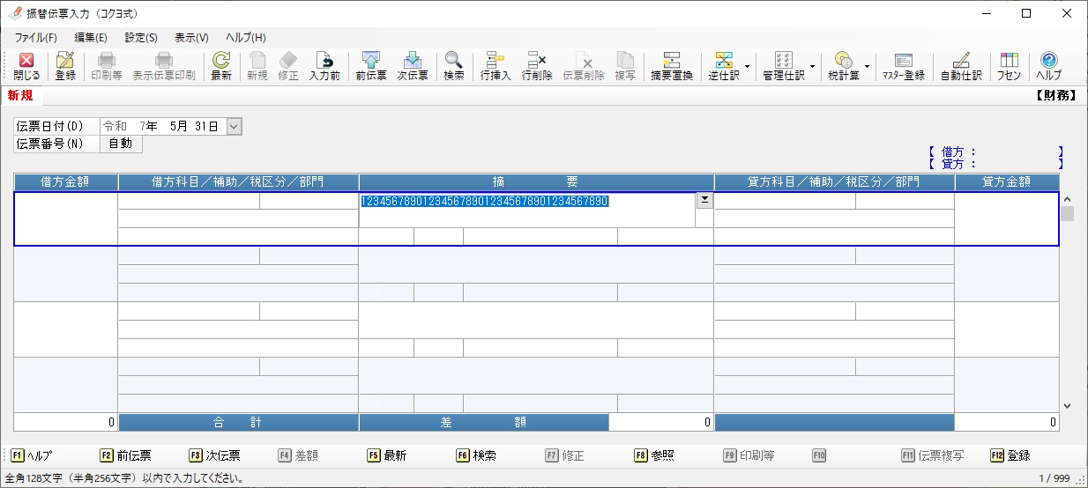Click the greyed 印刷等 printer icon
Viewport: 1088px width, 488px height.
tap(107, 67)
